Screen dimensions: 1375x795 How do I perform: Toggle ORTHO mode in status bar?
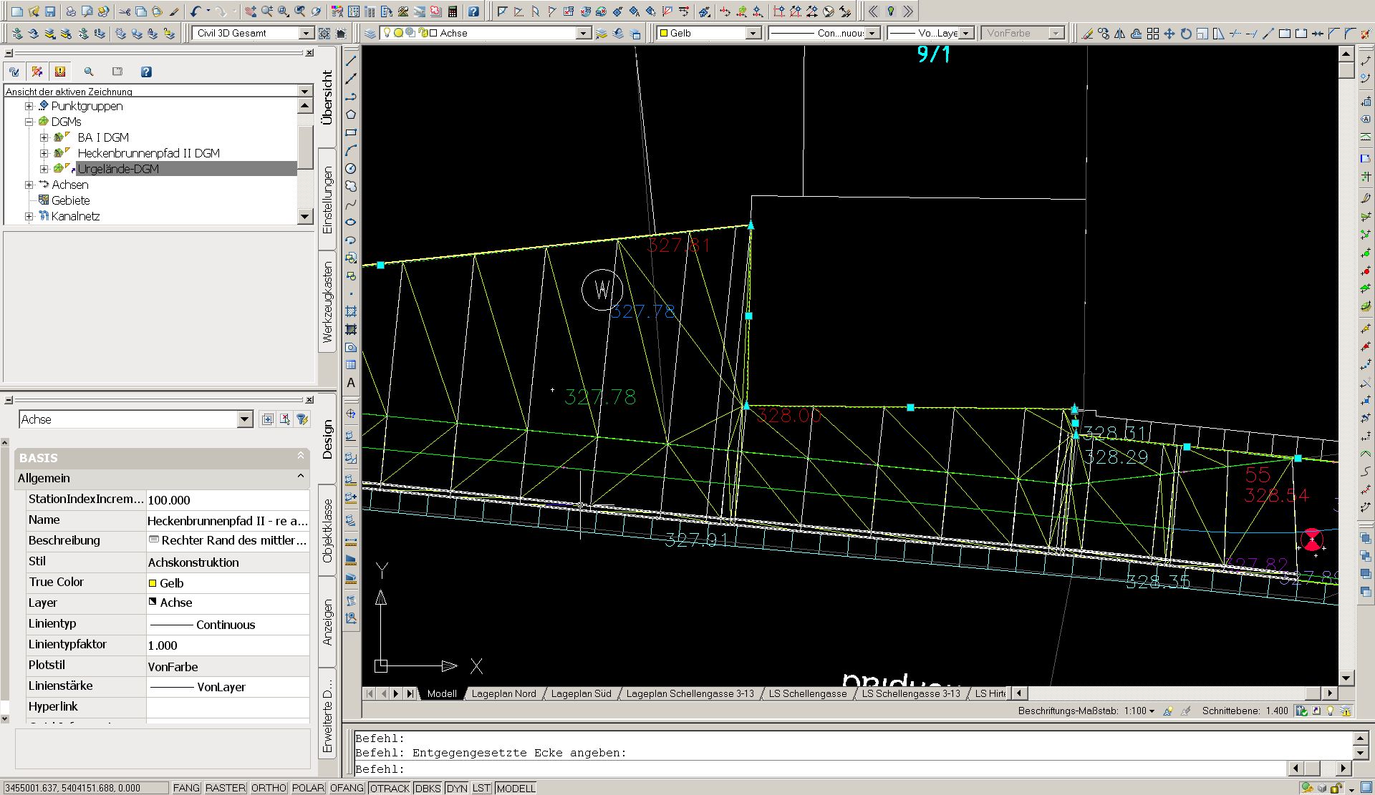click(x=269, y=788)
